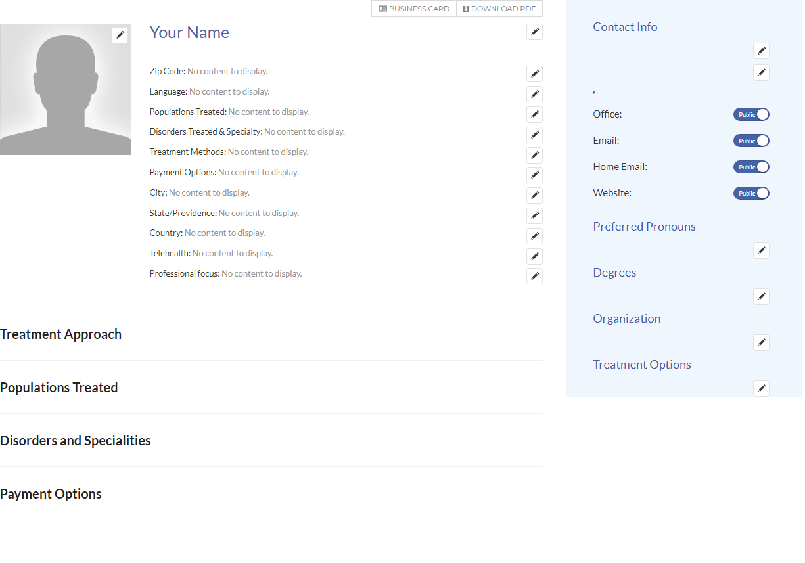The height and width of the screenshot is (563, 805).
Task: Edit the Degrees section
Action: point(761,297)
